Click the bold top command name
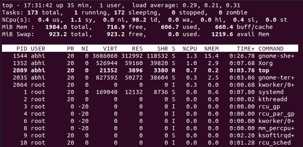The width and height of the screenshot is (303, 147). tap(264, 70)
